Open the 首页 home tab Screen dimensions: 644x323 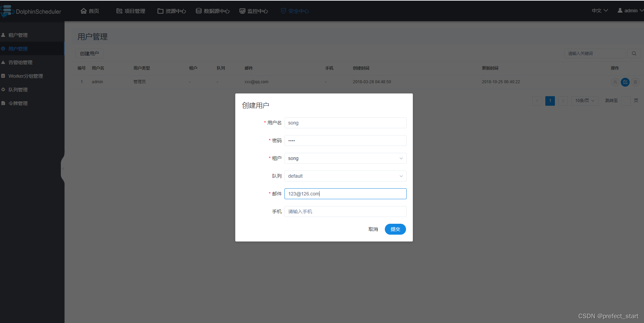tap(90, 11)
